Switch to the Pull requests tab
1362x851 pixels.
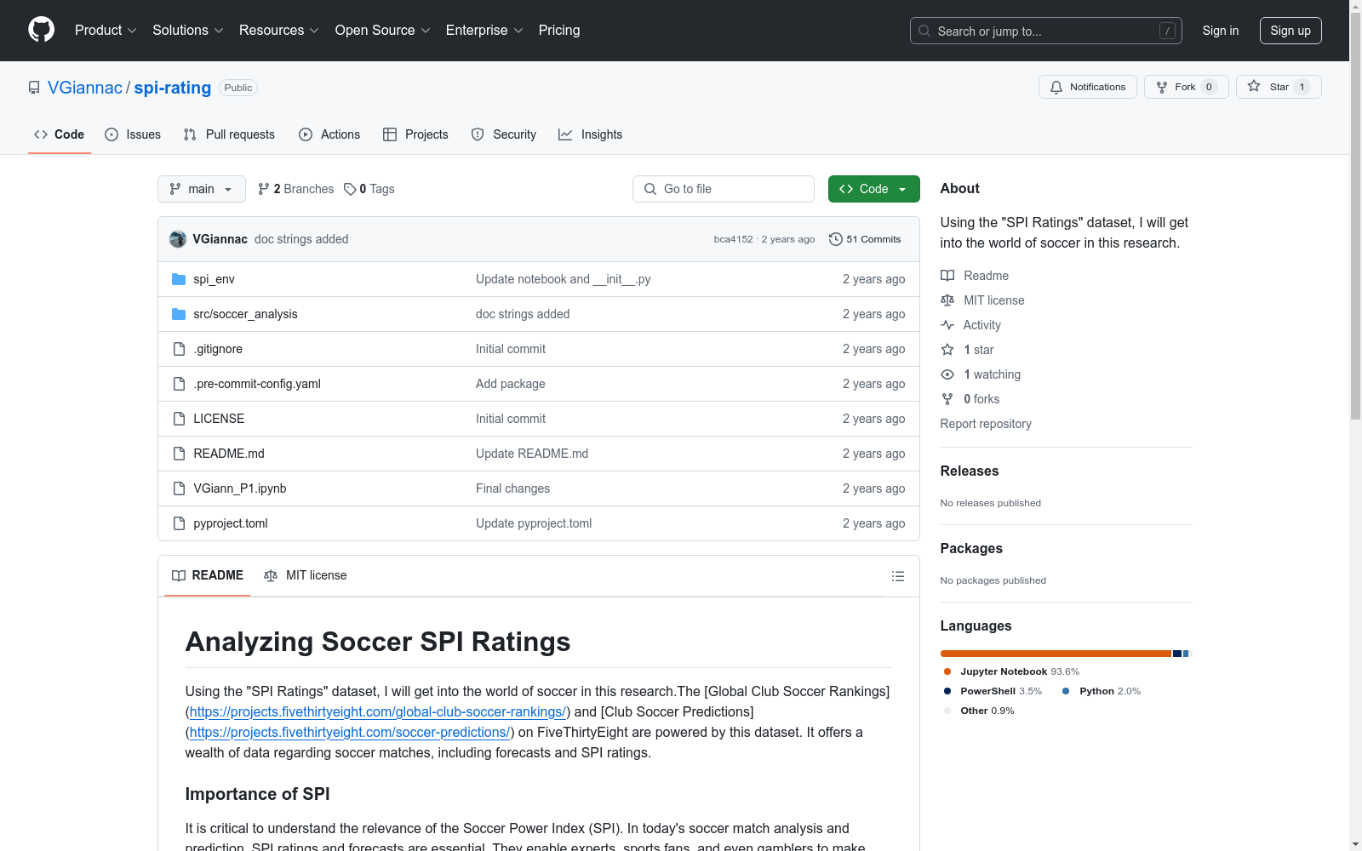(229, 134)
